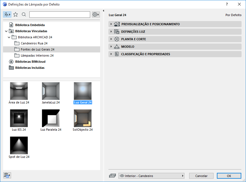Choose SolObjecto 24 thumbnail
The image size is (246, 182).
point(83,118)
